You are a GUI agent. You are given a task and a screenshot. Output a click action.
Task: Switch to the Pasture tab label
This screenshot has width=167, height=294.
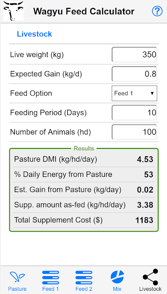[x=17, y=289]
